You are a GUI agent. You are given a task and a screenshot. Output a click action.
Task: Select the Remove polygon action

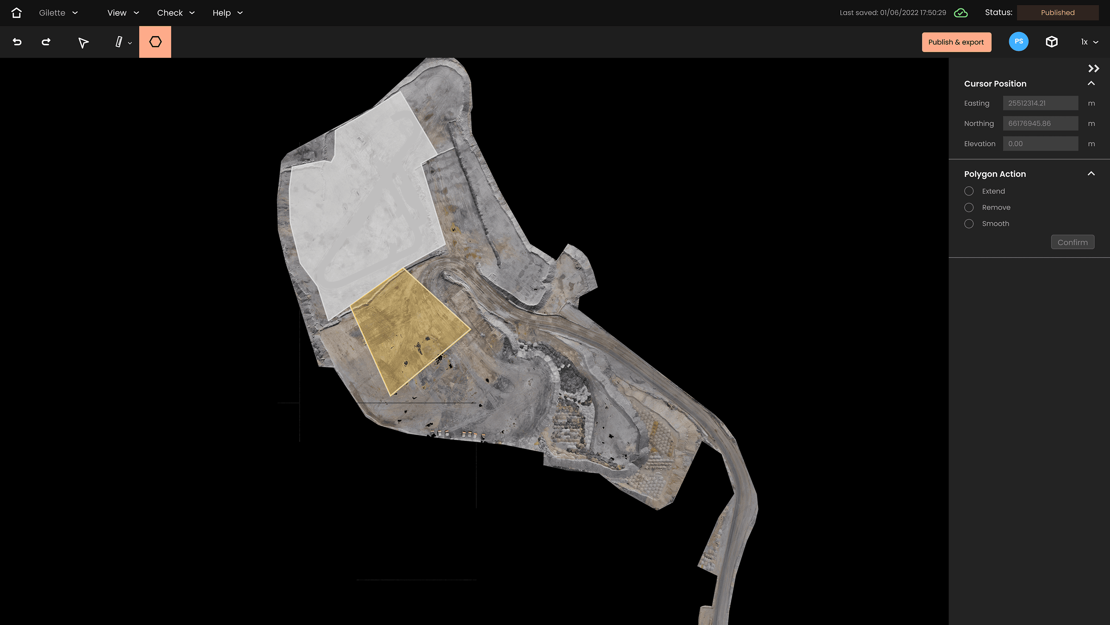[969, 207]
